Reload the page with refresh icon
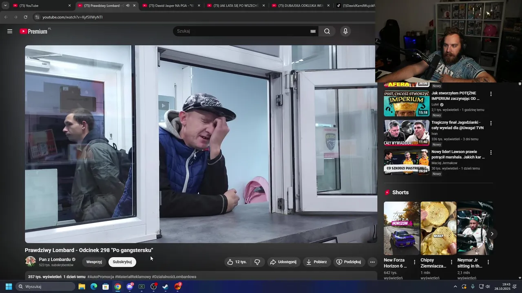The height and width of the screenshot is (293, 522). pyautogui.click(x=25, y=17)
